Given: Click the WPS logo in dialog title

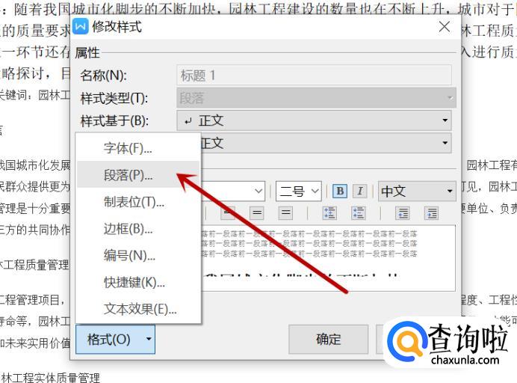Looking at the screenshot, I should [x=81, y=27].
